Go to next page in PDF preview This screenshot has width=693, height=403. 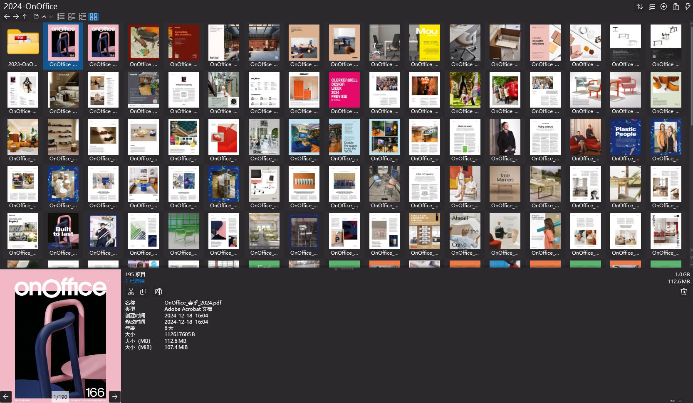point(115,396)
